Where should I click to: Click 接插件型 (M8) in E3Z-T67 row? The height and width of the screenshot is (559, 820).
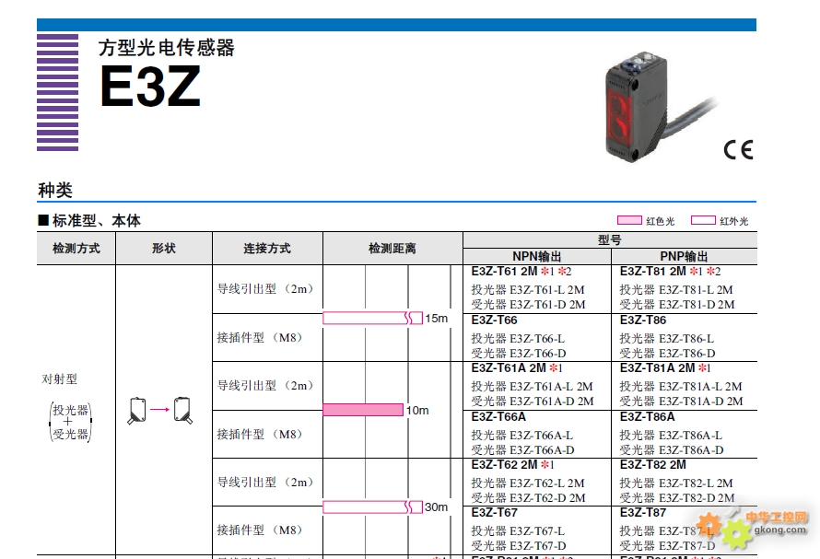[x=261, y=530]
